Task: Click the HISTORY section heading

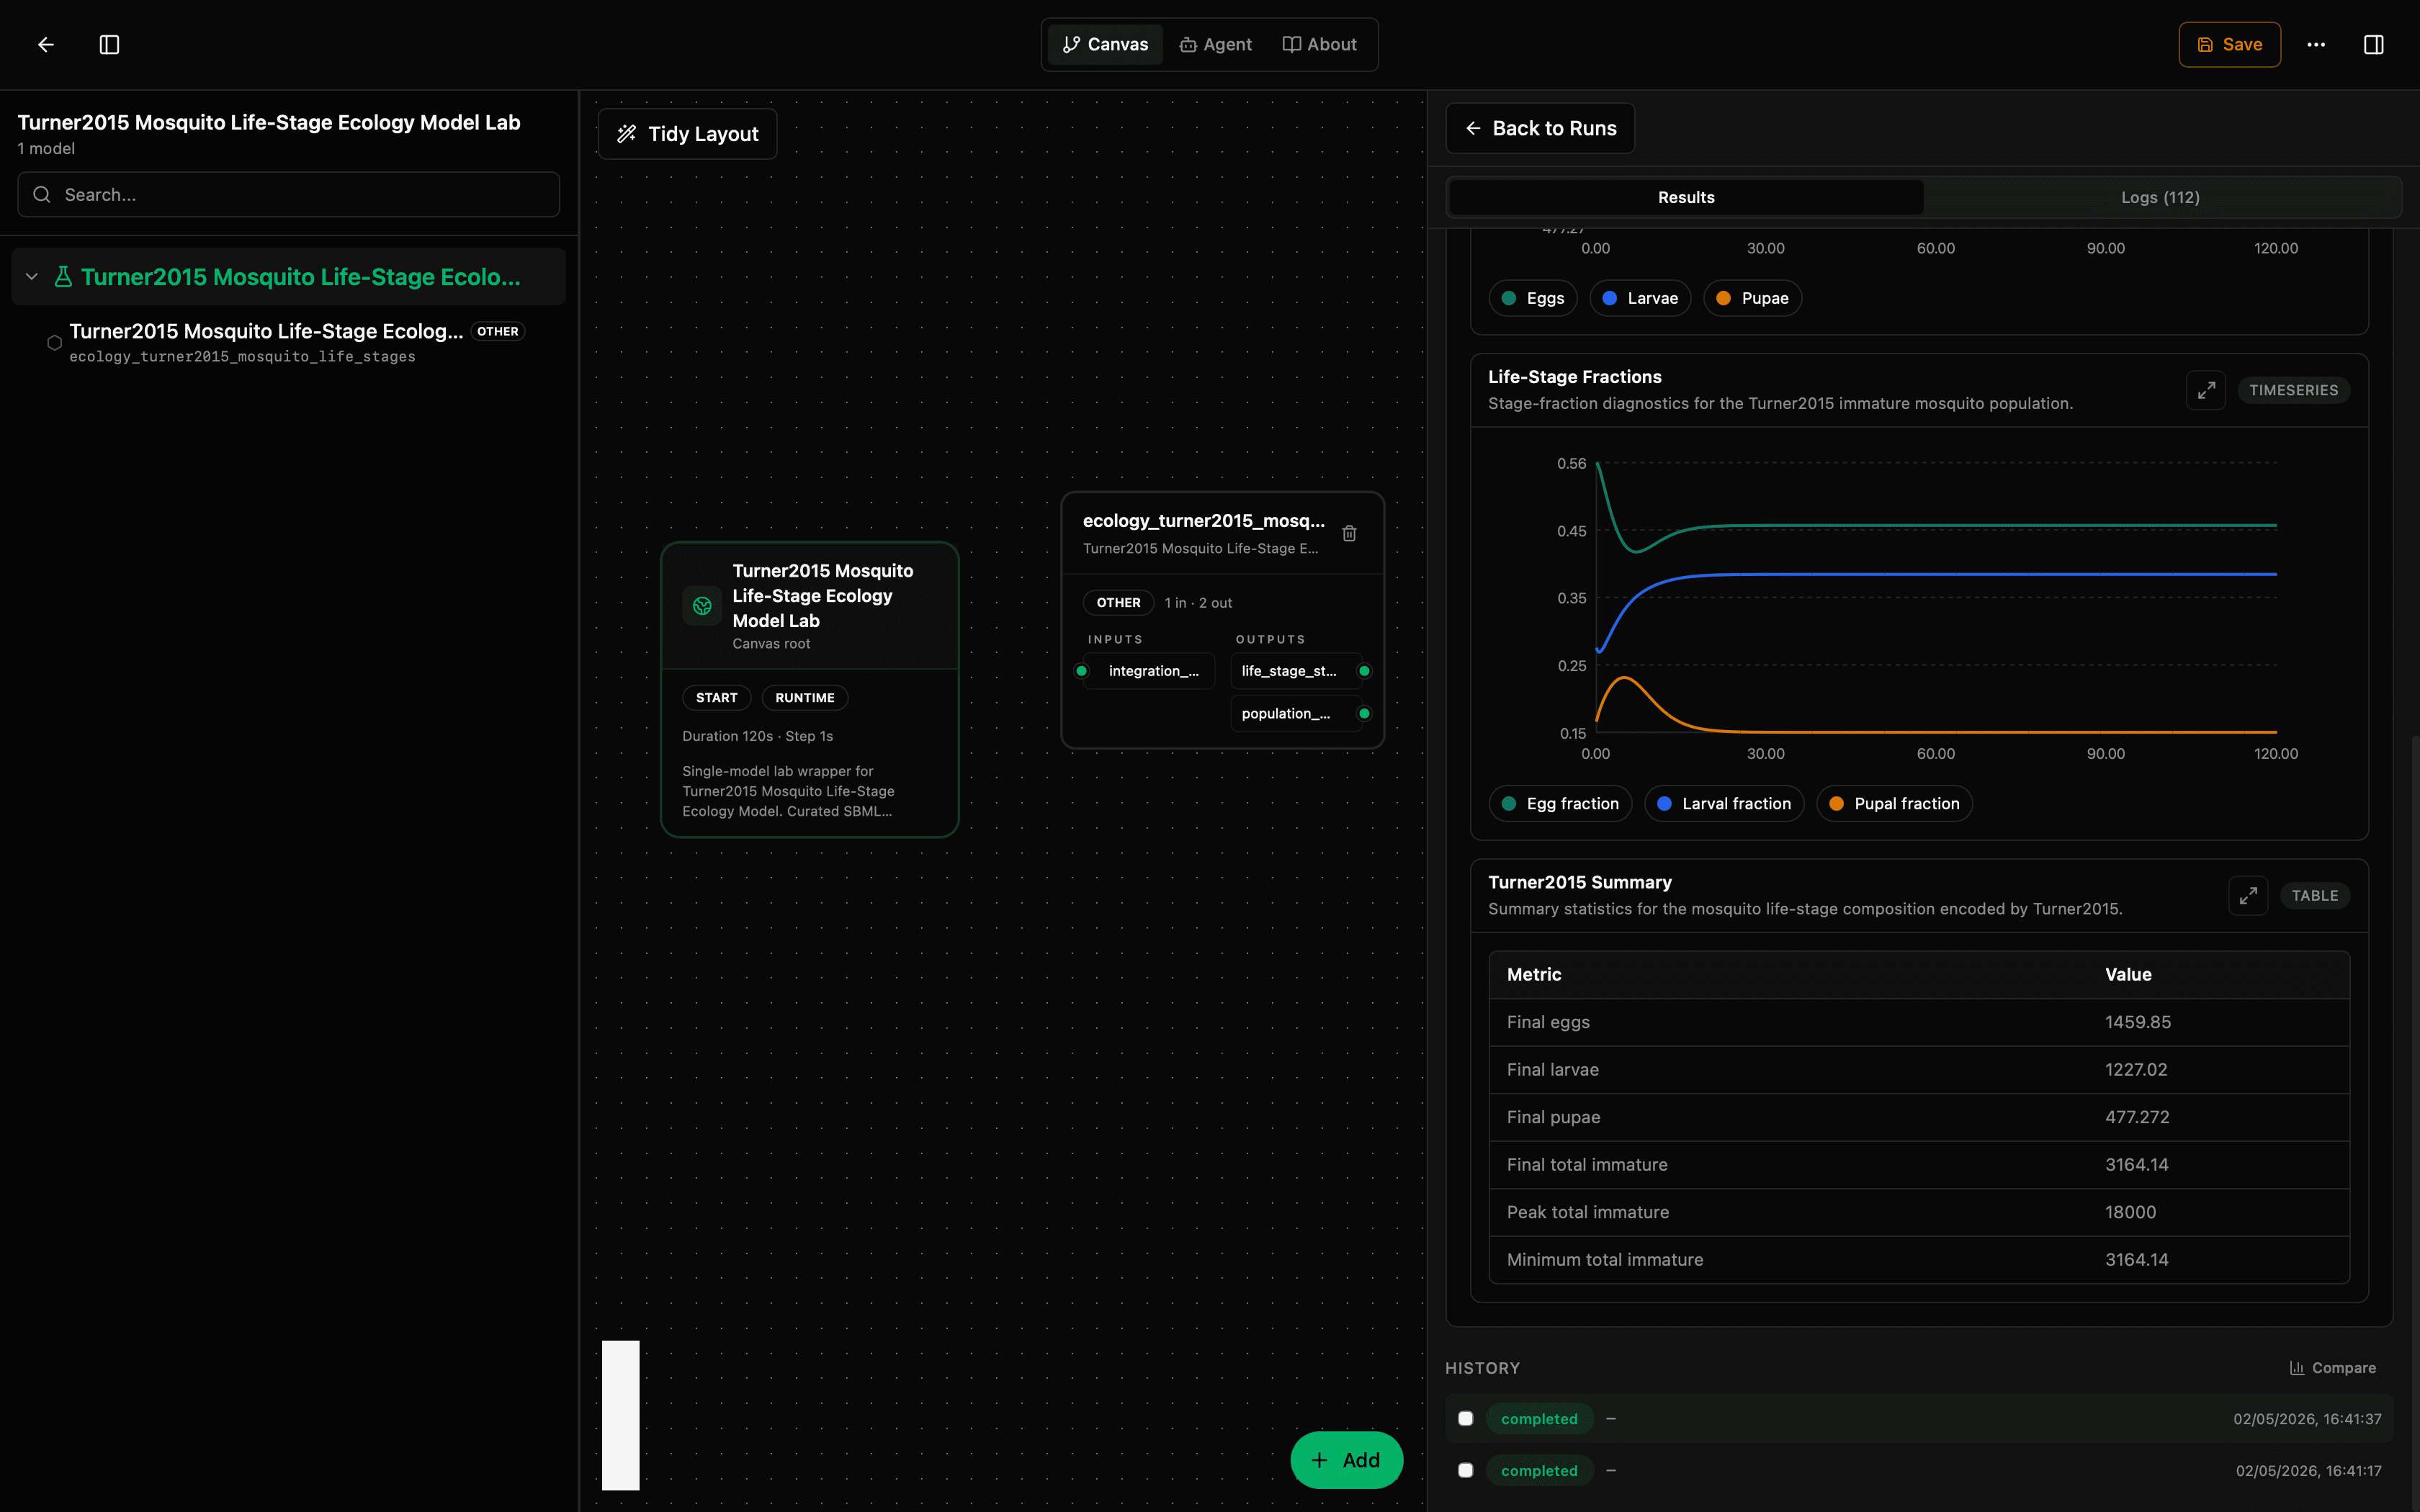Action: click(1482, 1368)
